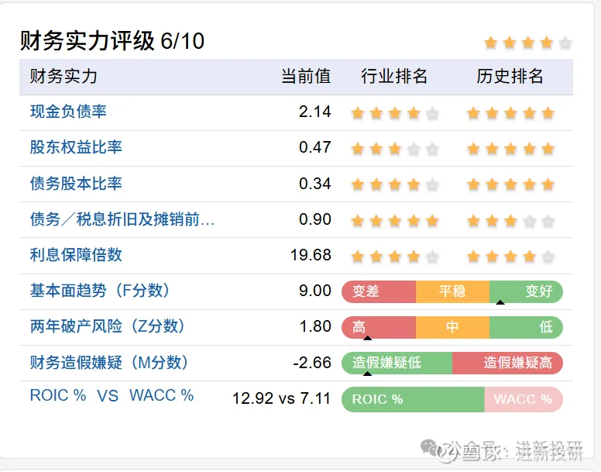Click the green ROIC % bar segment
Screen dimensions: 601x472
point(412,399)
